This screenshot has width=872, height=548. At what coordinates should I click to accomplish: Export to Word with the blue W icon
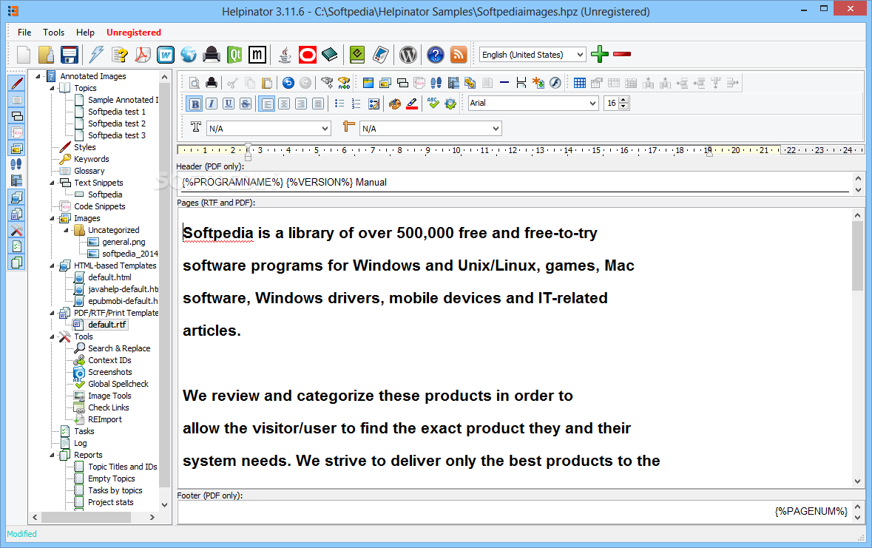[x=166, y=55]
